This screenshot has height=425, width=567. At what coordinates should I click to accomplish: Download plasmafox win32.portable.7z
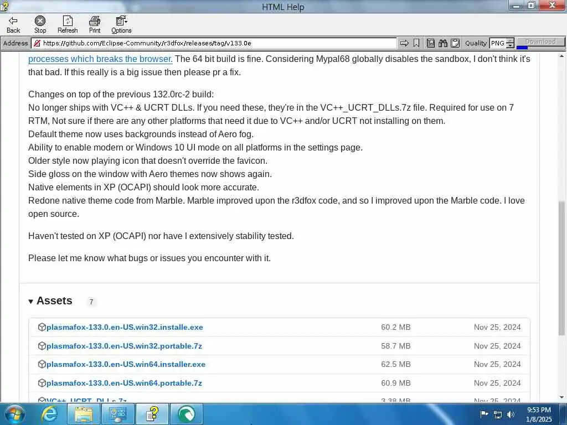point(124,346)
